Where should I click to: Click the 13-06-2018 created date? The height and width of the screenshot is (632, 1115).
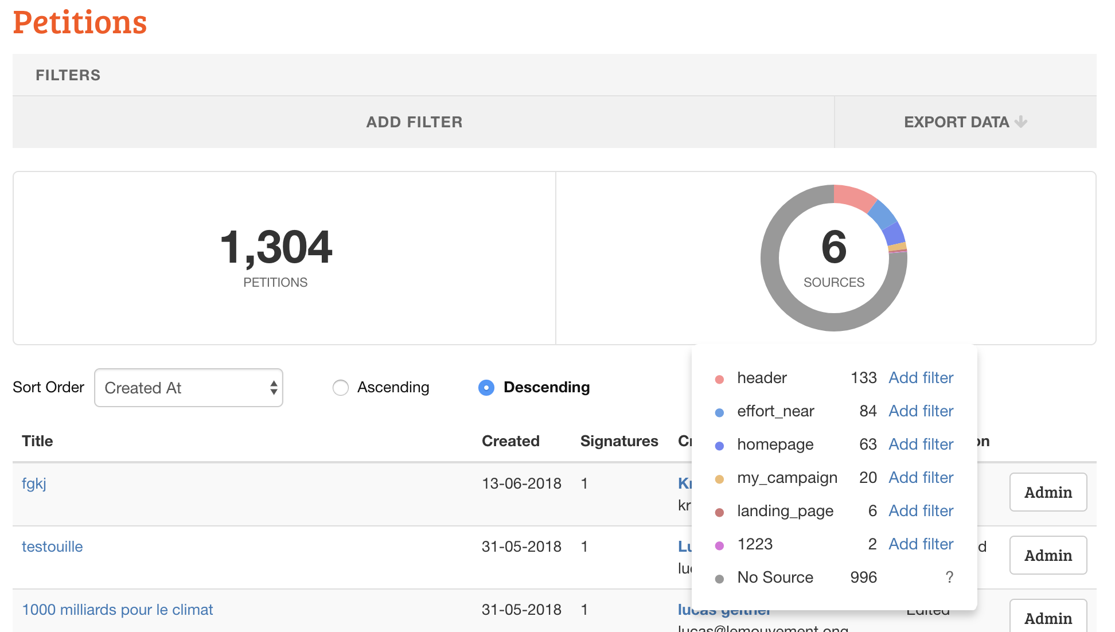pos(521,483)
